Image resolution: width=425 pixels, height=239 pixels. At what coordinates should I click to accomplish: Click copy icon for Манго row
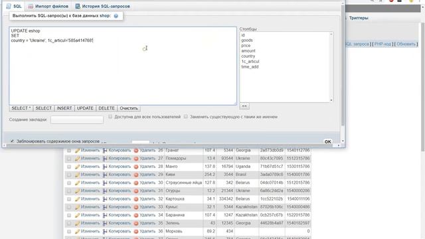click(x=105, y=167)
